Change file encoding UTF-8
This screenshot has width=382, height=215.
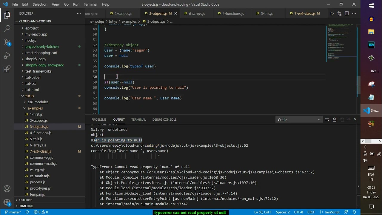click(298, 212)
